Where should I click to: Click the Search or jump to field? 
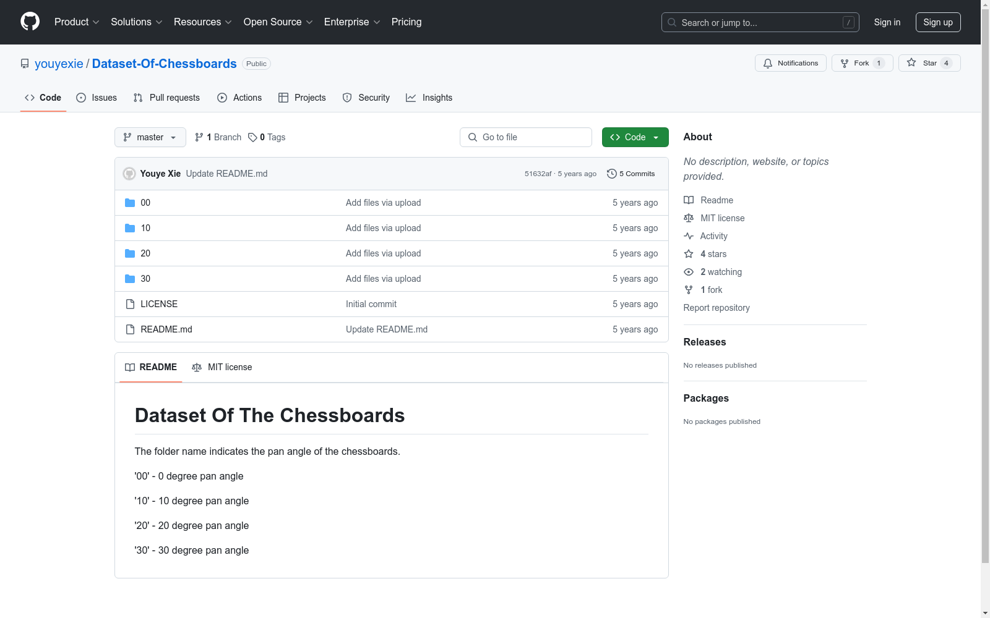(x=760, y=22)
